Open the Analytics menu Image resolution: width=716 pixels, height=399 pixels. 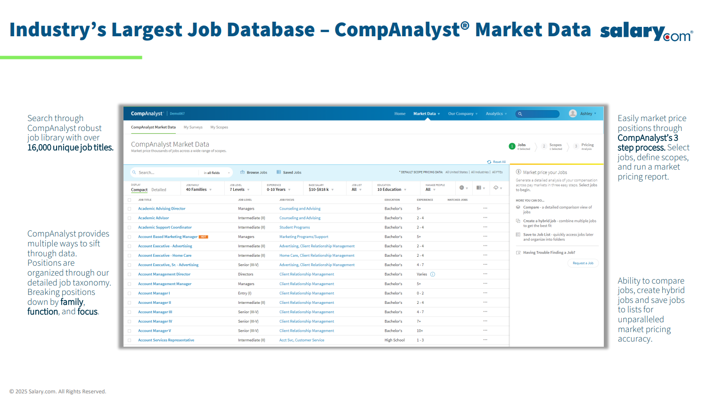coord(496,114)
